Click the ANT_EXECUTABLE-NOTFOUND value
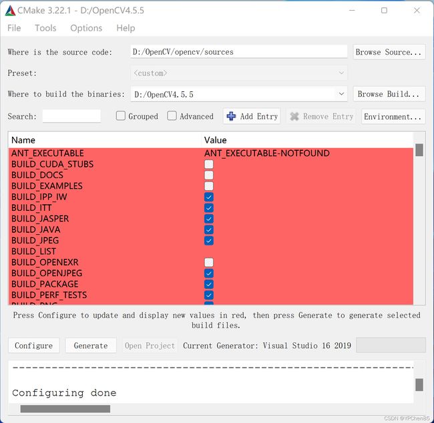The image size is (434, 423). [267, 153]
